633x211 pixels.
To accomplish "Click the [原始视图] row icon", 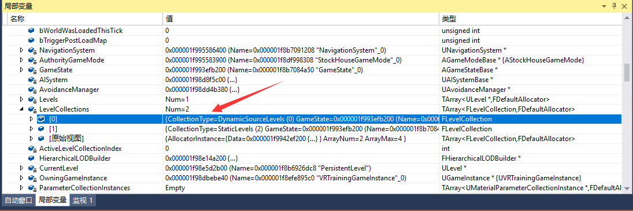I will pyautogui.click(x=41, y=139).
